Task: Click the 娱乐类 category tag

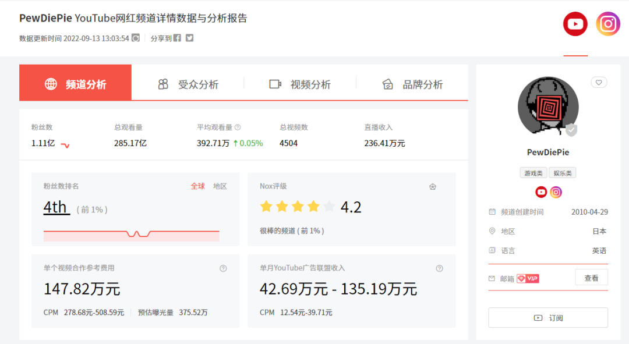Action: 563,173
